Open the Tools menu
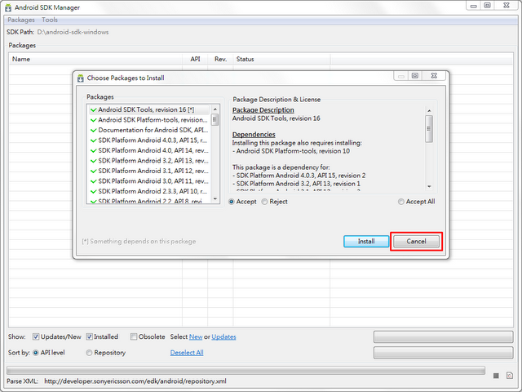This screenshot has height=392, width=522. point(50,20)
